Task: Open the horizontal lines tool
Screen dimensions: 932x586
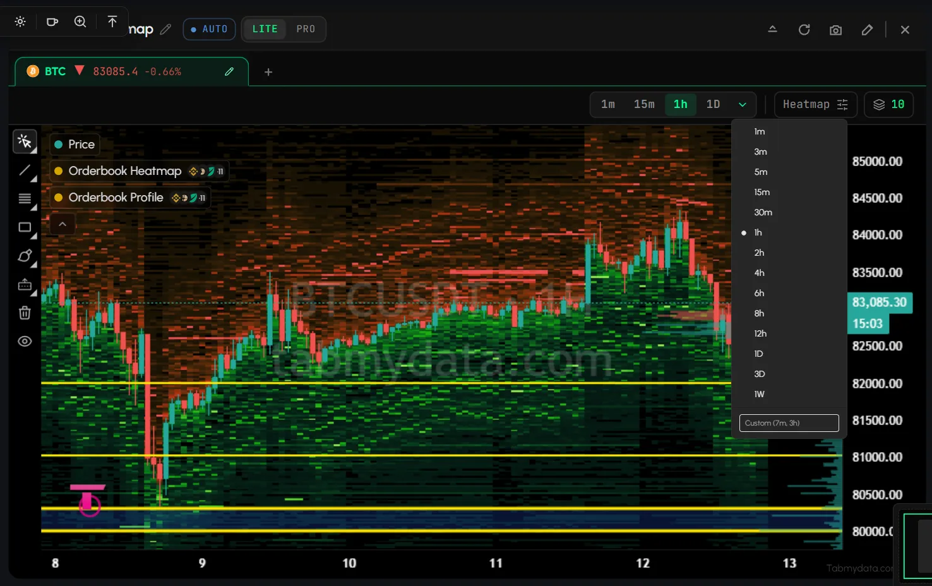Action: coord(25,199)
